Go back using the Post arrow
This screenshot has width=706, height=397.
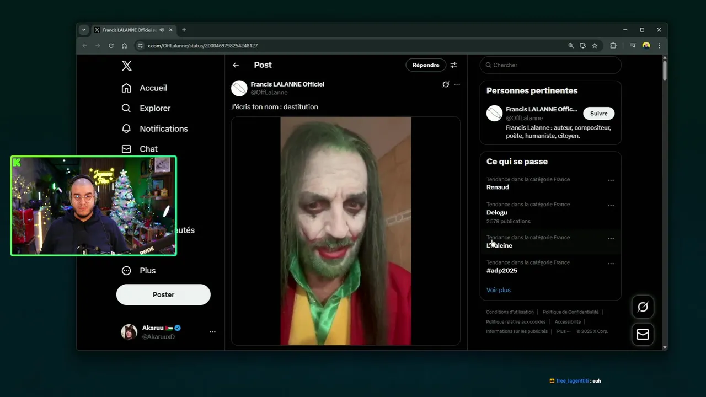click(x=236, y=65)
